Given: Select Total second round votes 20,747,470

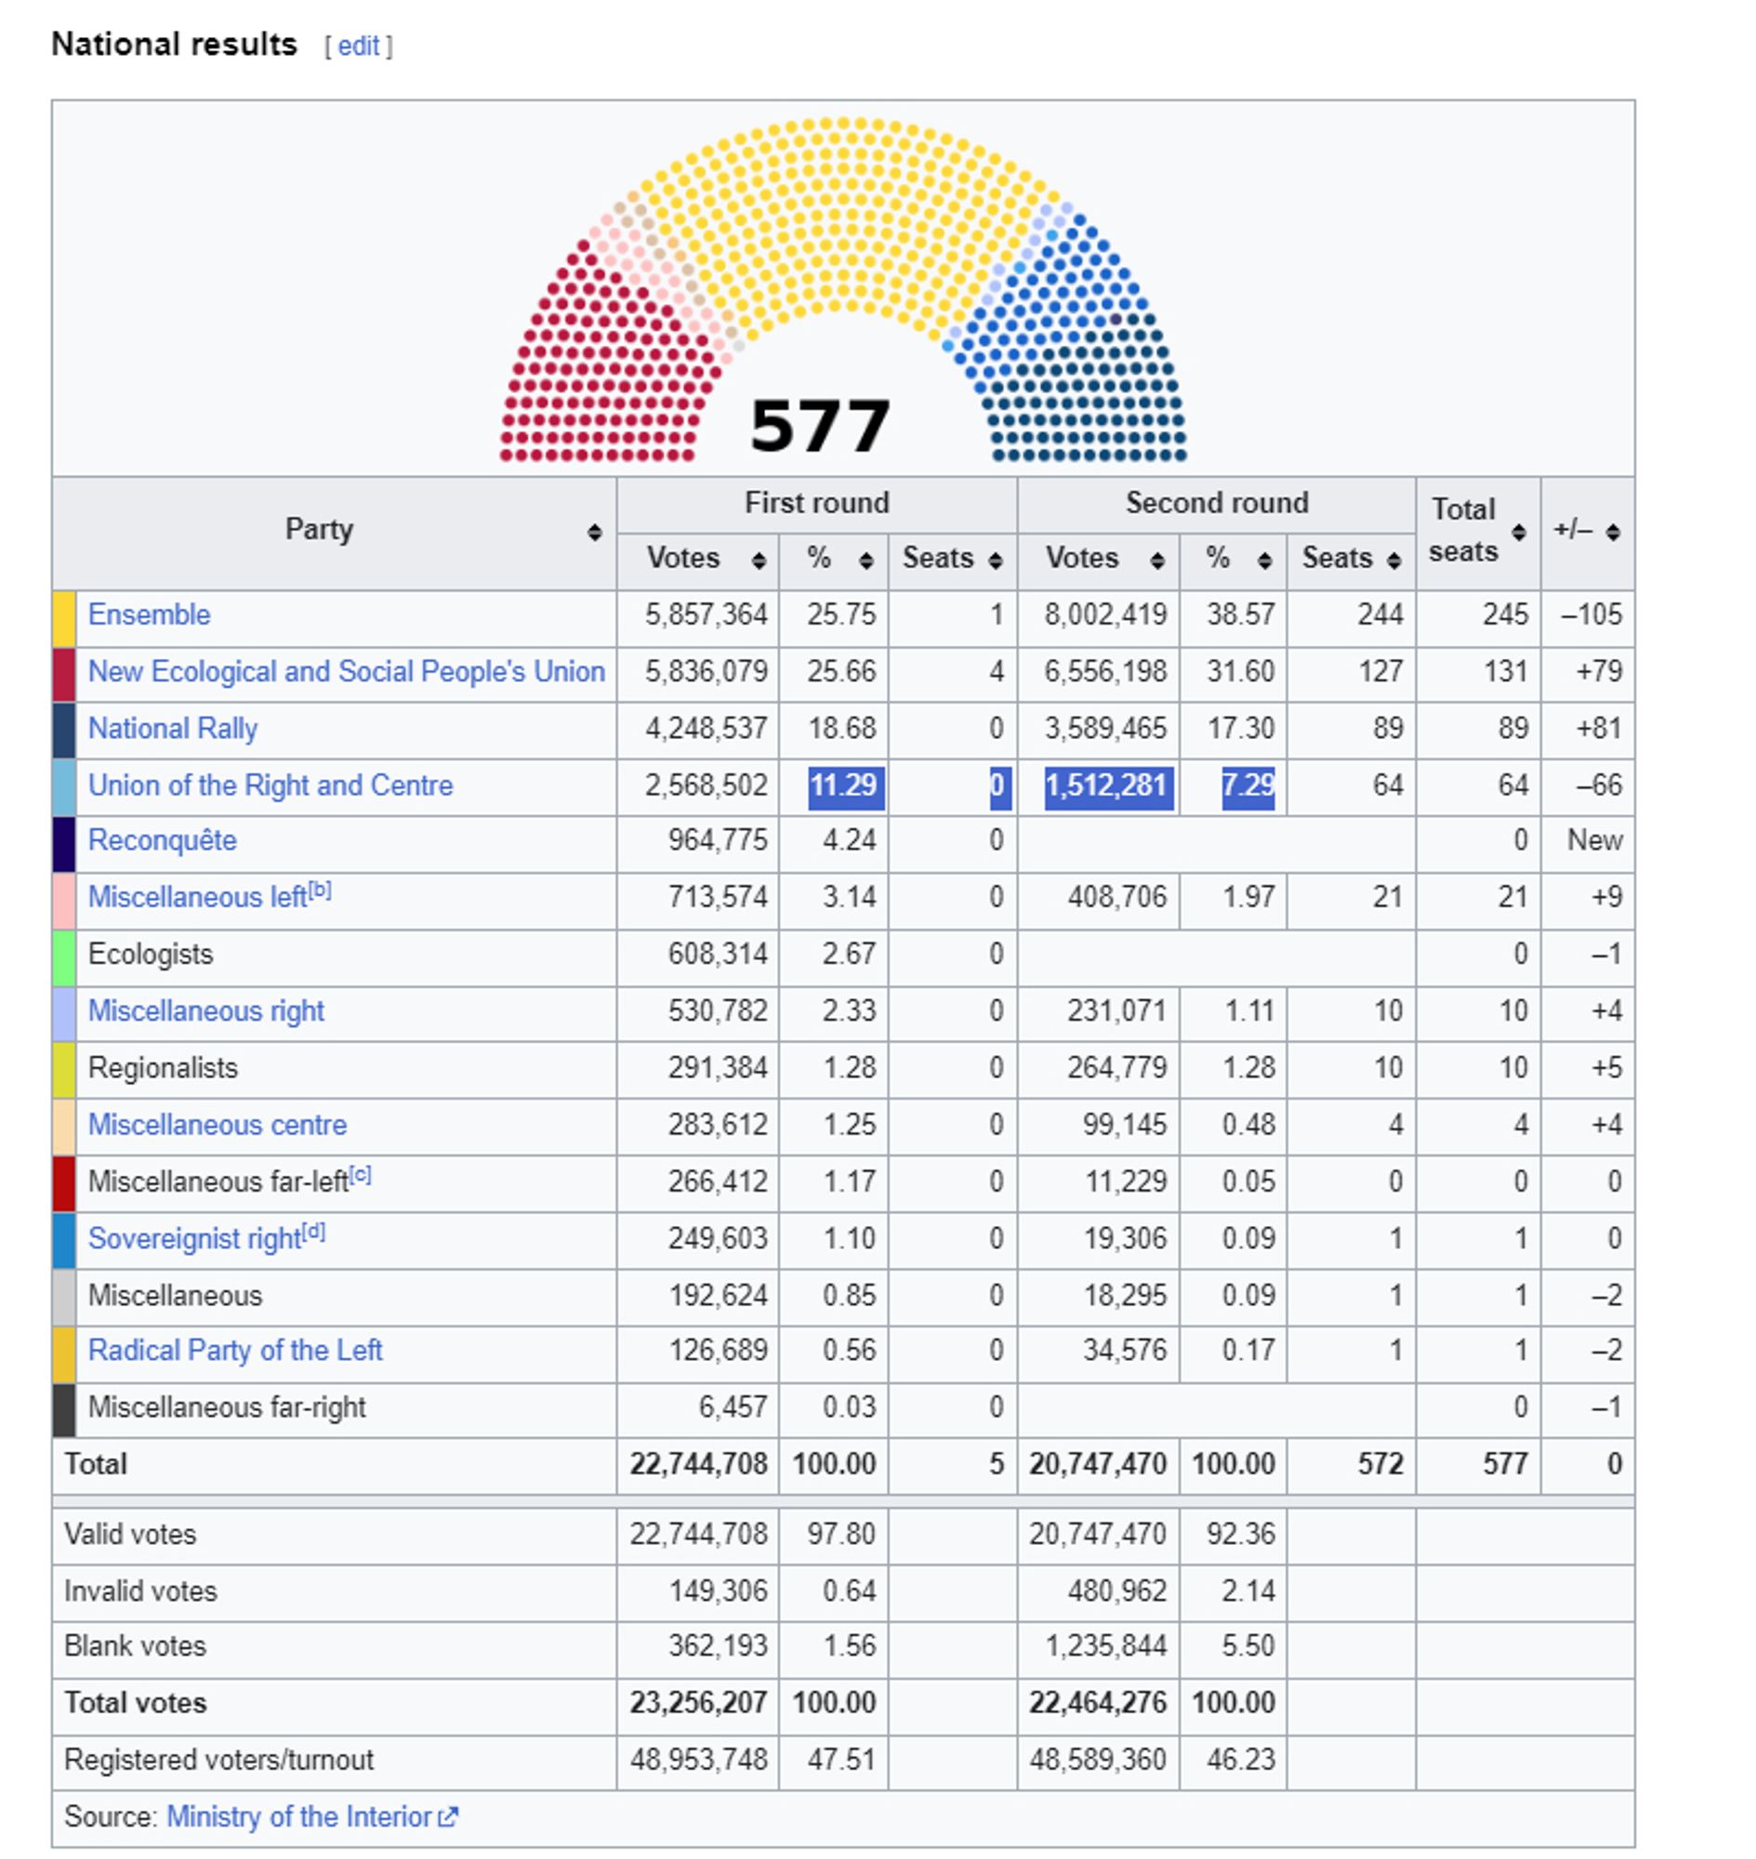Looking at the screenshot, I should pos(1098,1464).
